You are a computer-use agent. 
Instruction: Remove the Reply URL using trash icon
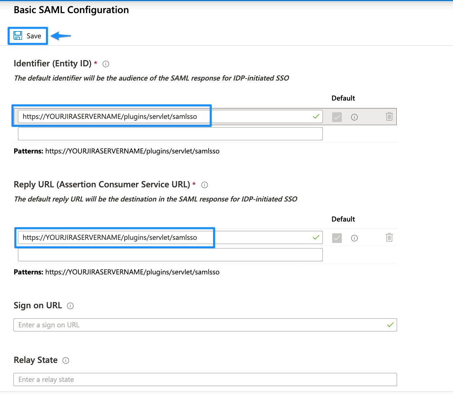[x=389, y=237]
